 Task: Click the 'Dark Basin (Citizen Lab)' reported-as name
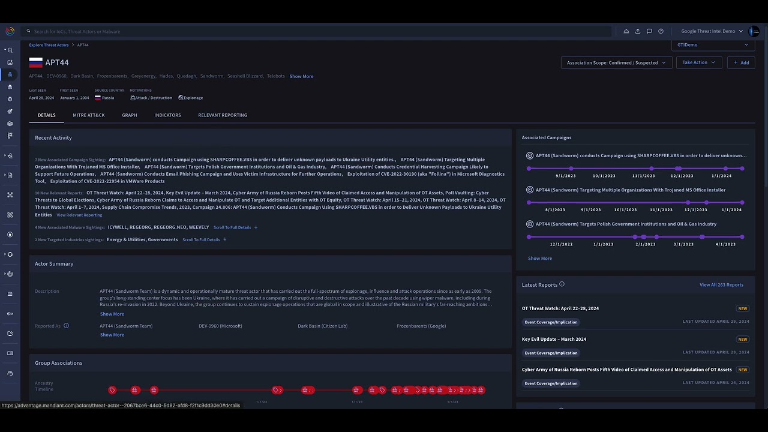323,326
